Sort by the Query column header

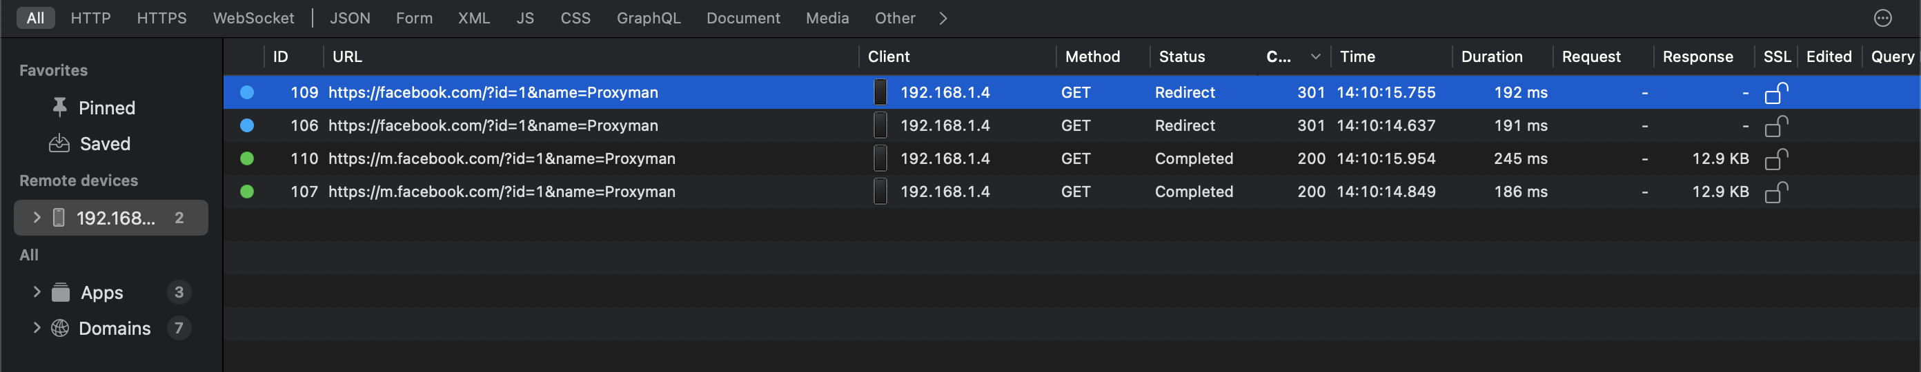click(1892, 56)
